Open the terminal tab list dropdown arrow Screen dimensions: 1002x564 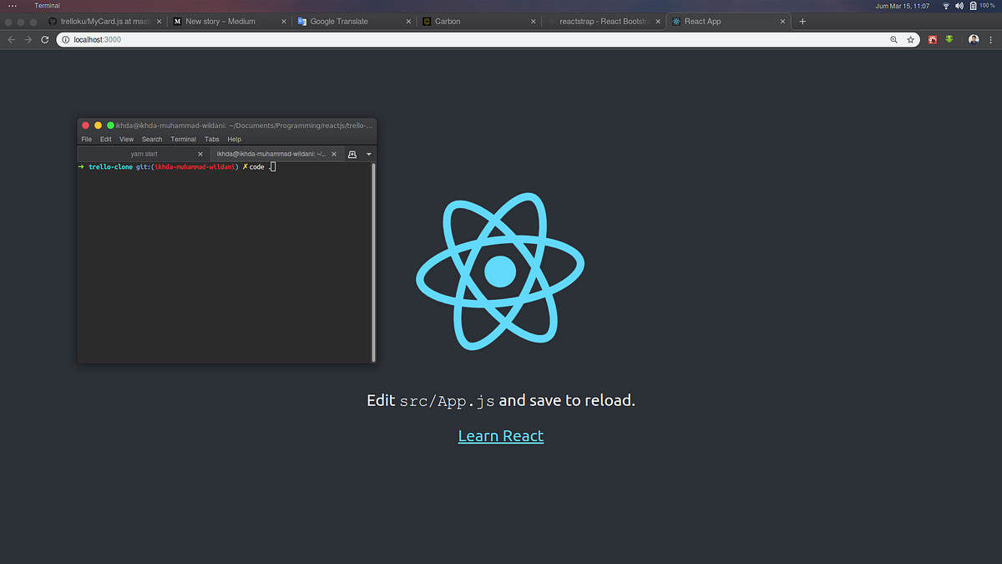368,154
